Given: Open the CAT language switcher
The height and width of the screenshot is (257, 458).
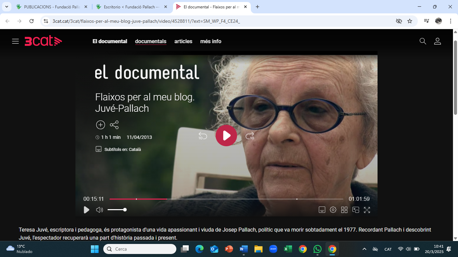Looking at the screenshot, I should [x=388, y=249].
